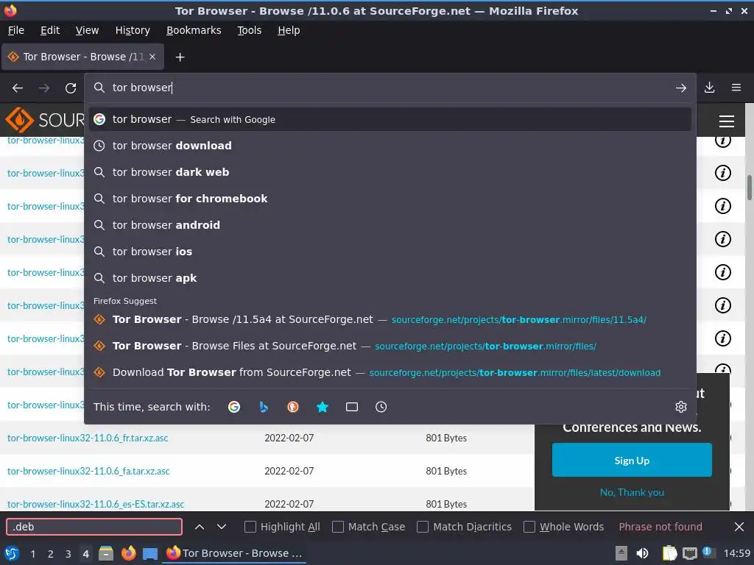Screen dimensions: 754x565
Task: Open the Tools menu
Action: [x=249, y=30]
